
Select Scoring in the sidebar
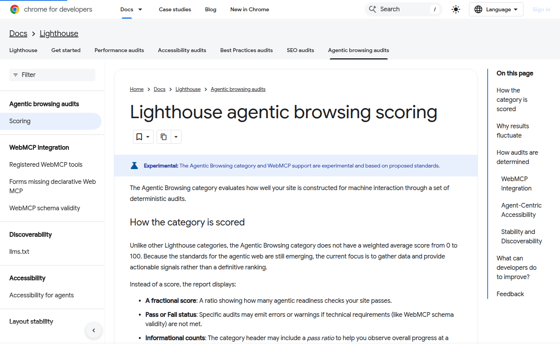point(51,121)
